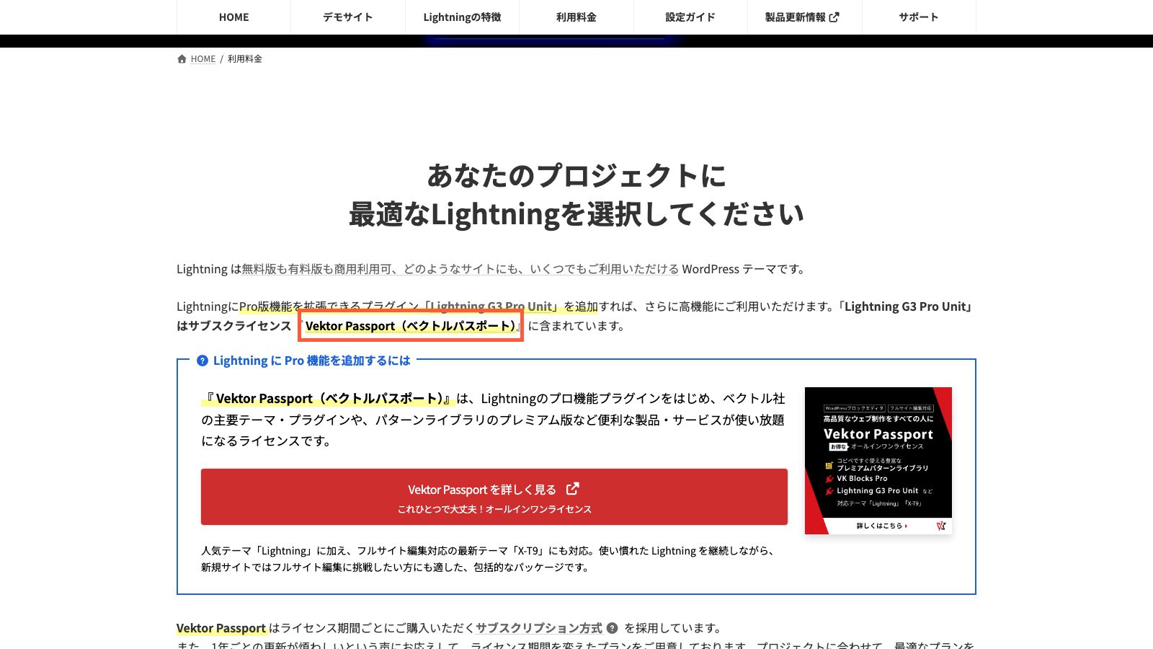Open the HOME navigation menu item
The height and width of the screenshot is (649, 1153).
(233, 17)
